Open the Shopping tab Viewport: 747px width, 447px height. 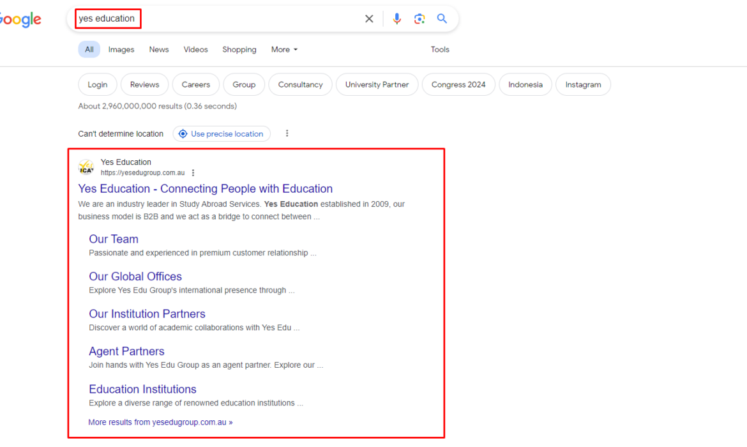(239, 50)
